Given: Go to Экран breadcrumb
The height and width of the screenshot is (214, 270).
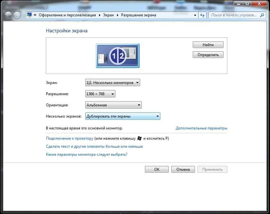Looking at the screenshot, I should pyautogui.click(x=108, y=15).
